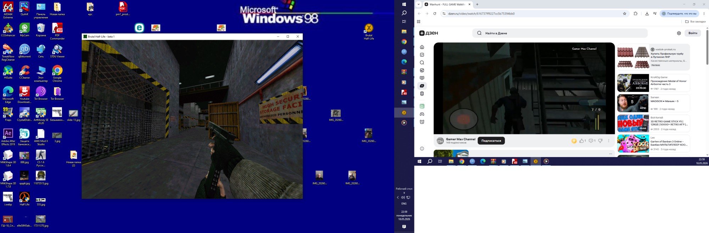The width and height of the screenshot is (709, 233).
Task: Click the Подписаться subscribe button
Action: point(491,141)
